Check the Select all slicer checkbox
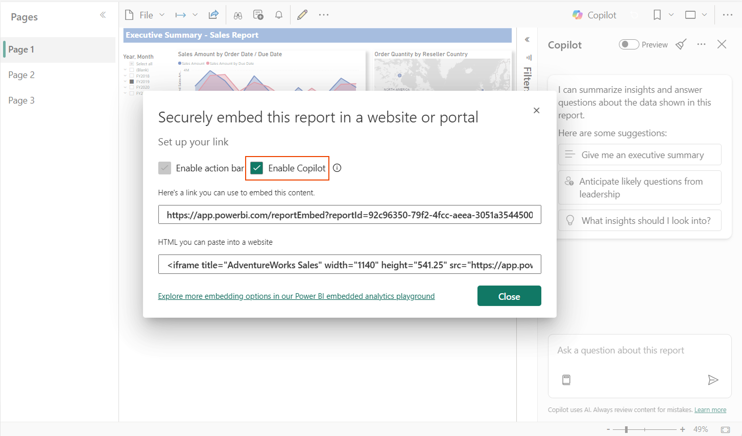The height and width of the screenshot is (436, 742). (x=132, y=64)
